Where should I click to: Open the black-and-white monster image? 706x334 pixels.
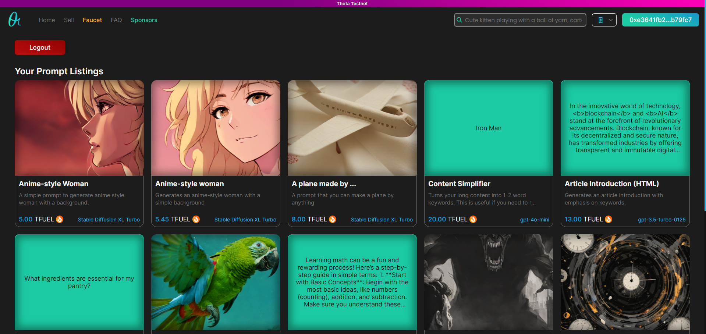(489, 282)
